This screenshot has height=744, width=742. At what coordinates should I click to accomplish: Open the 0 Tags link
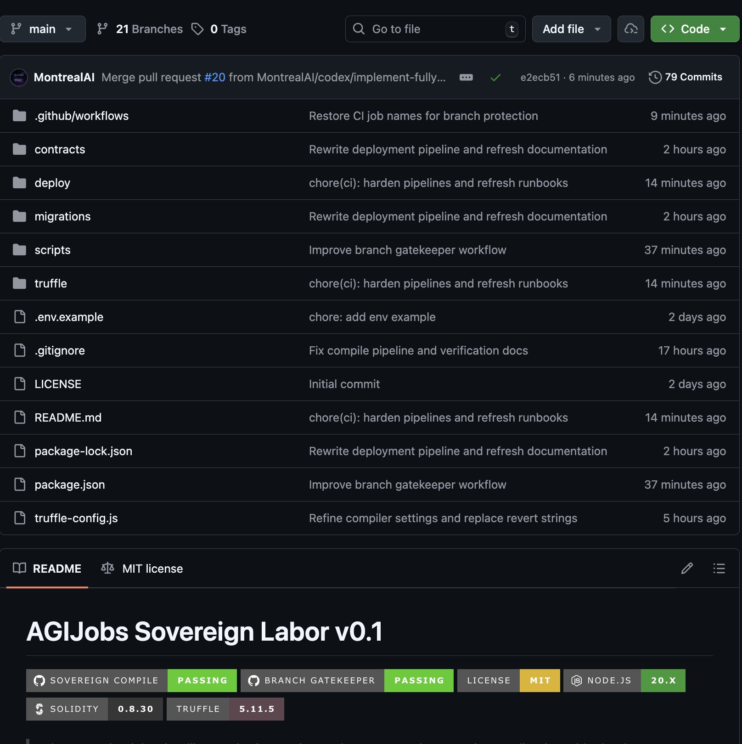219,29
